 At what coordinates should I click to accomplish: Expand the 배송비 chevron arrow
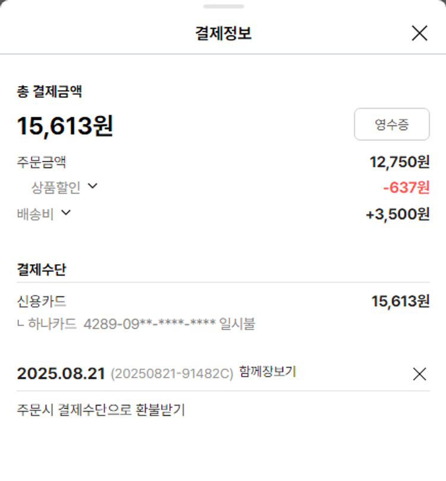point(66,213)
